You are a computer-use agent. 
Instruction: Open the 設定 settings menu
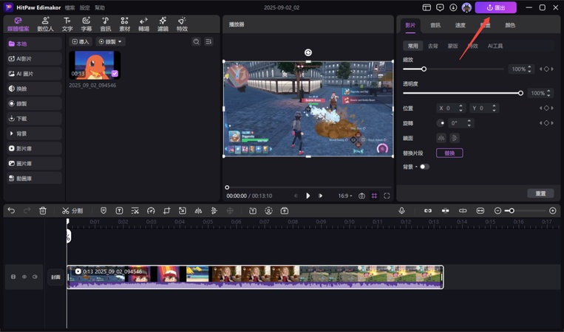click(85, 7)
